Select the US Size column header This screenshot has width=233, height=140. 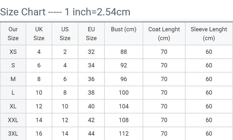pyautogui.click(x=65, y=34)
